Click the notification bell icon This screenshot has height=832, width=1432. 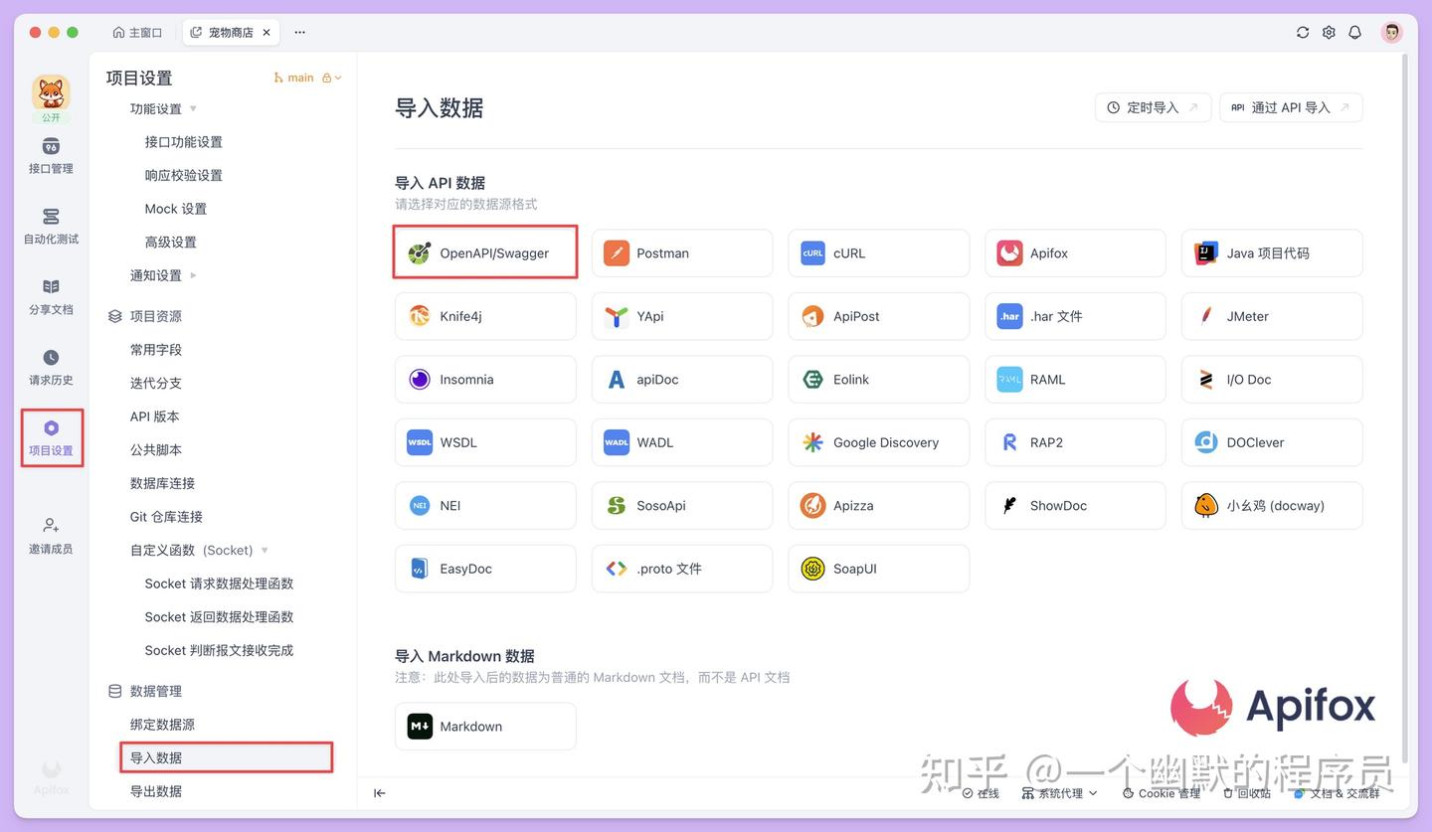click(x=1354, y=32)
